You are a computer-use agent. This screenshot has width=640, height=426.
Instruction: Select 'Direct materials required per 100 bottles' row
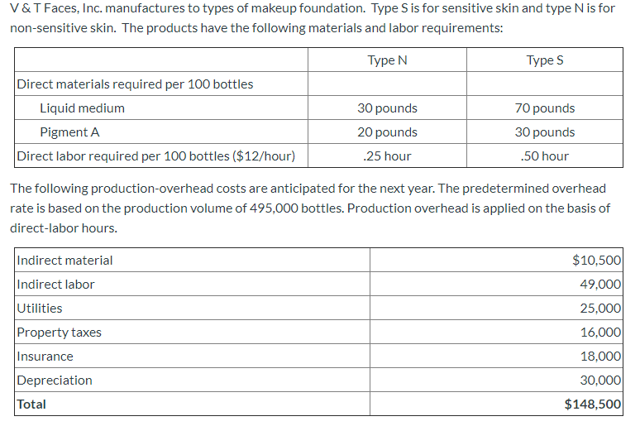pyautogui.click(x=318, y=84)
